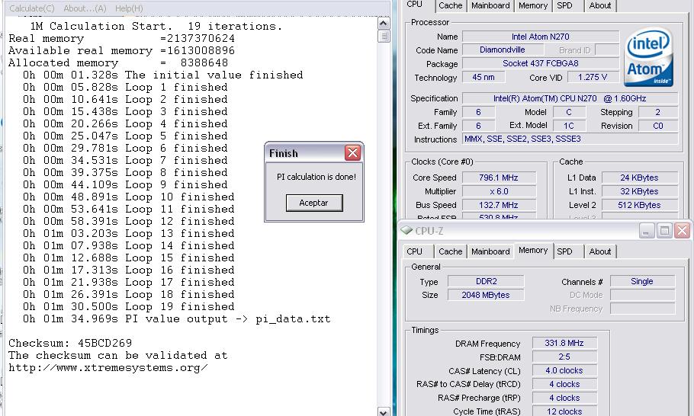Viewport: 694px width, 416px height.
Task: Click the Specification field Atom N270 @1.60GHz
Action: pos(570,98)
